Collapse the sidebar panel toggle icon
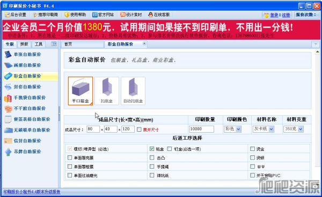 click(54, 44)
